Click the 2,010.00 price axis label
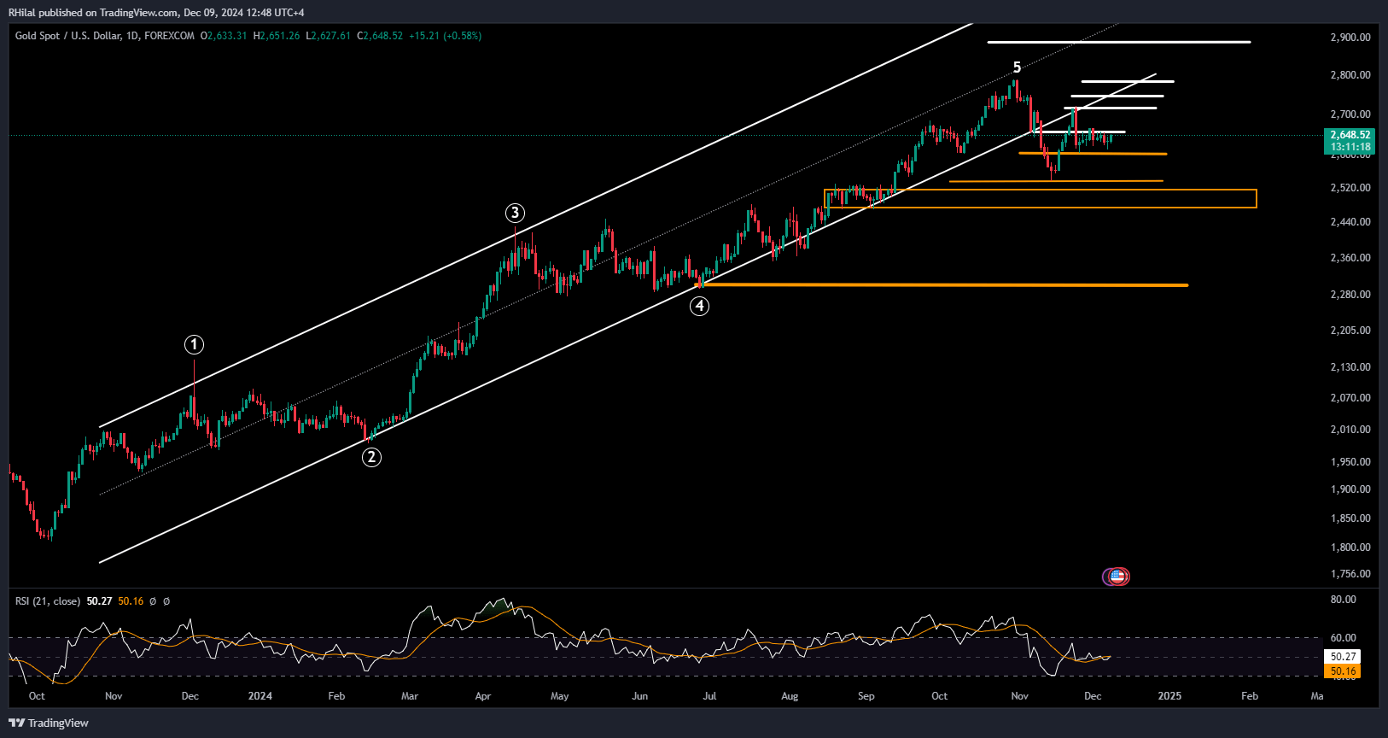Viewport: 1388px width, 738px height. click(1350, 430)
